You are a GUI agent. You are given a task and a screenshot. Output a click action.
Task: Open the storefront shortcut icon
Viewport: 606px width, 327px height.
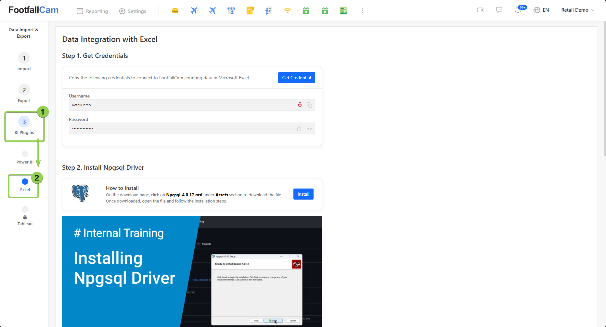pos(231,11)
